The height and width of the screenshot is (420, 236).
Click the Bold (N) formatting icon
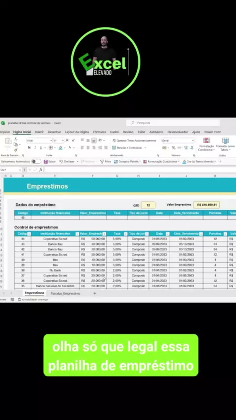coord(29,148)
